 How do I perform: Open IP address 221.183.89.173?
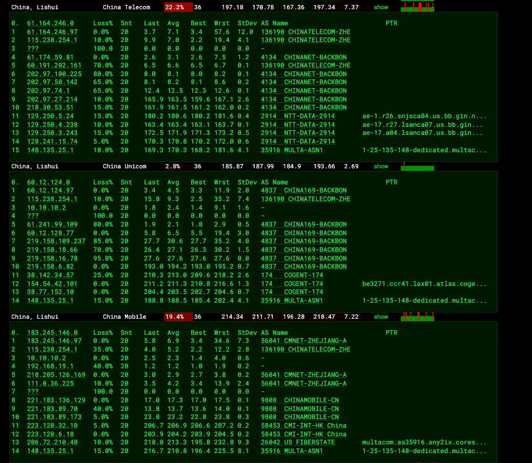click(x=54, y=417)
